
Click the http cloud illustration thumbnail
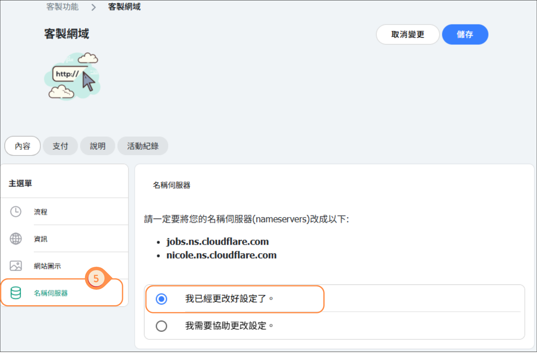coord(72,76)
